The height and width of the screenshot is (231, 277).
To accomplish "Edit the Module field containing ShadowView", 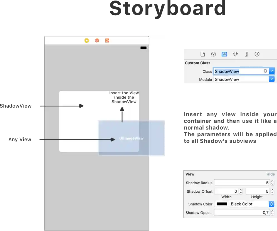I will click(241, 79).
